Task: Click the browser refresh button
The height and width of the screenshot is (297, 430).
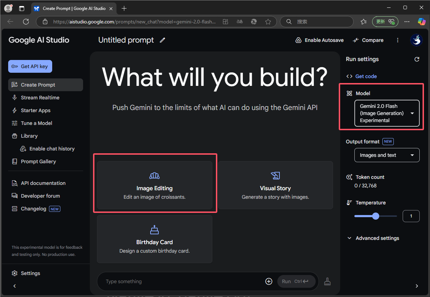Action: click(26, 22)
